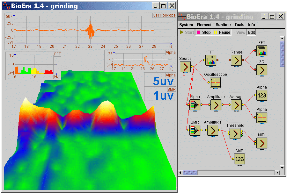Stop the running design
This screenshot has height=193, width=287.
click(x=203, y=32)
